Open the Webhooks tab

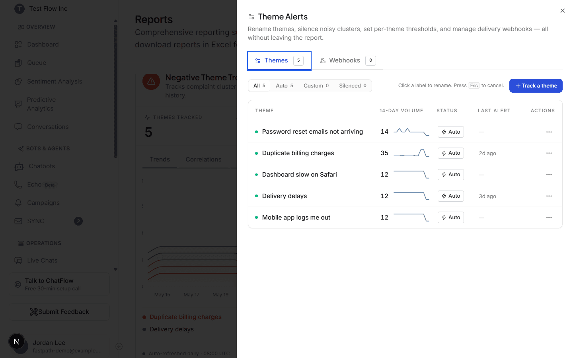[x=347, y=61]
